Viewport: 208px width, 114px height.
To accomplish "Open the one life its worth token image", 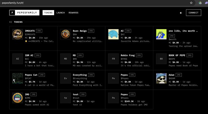I will tap(161, 34).
